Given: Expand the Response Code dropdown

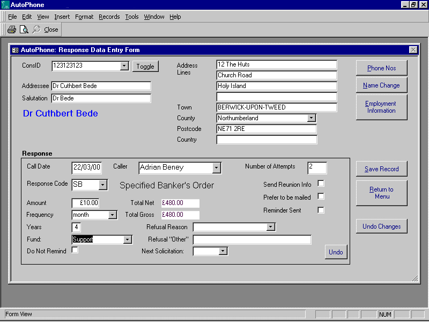Looking at the screenshot, I should click(102, 185).
